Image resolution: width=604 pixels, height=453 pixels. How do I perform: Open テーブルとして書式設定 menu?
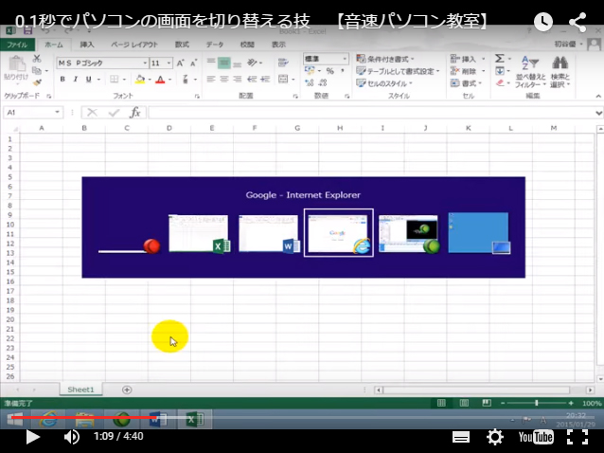pyautogui.click(x=398, y=71)
